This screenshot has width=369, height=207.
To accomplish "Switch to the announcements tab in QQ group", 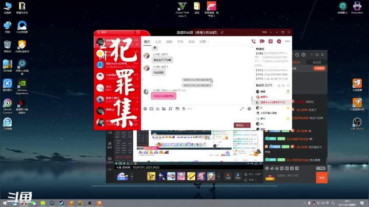I will tap(158, 42).
